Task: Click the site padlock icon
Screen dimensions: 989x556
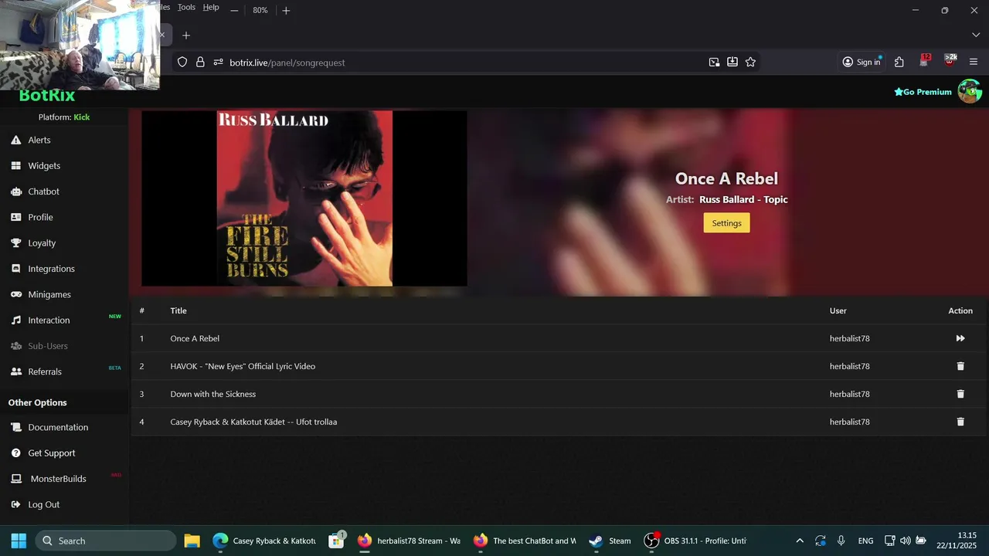Action: pos(200,63)
